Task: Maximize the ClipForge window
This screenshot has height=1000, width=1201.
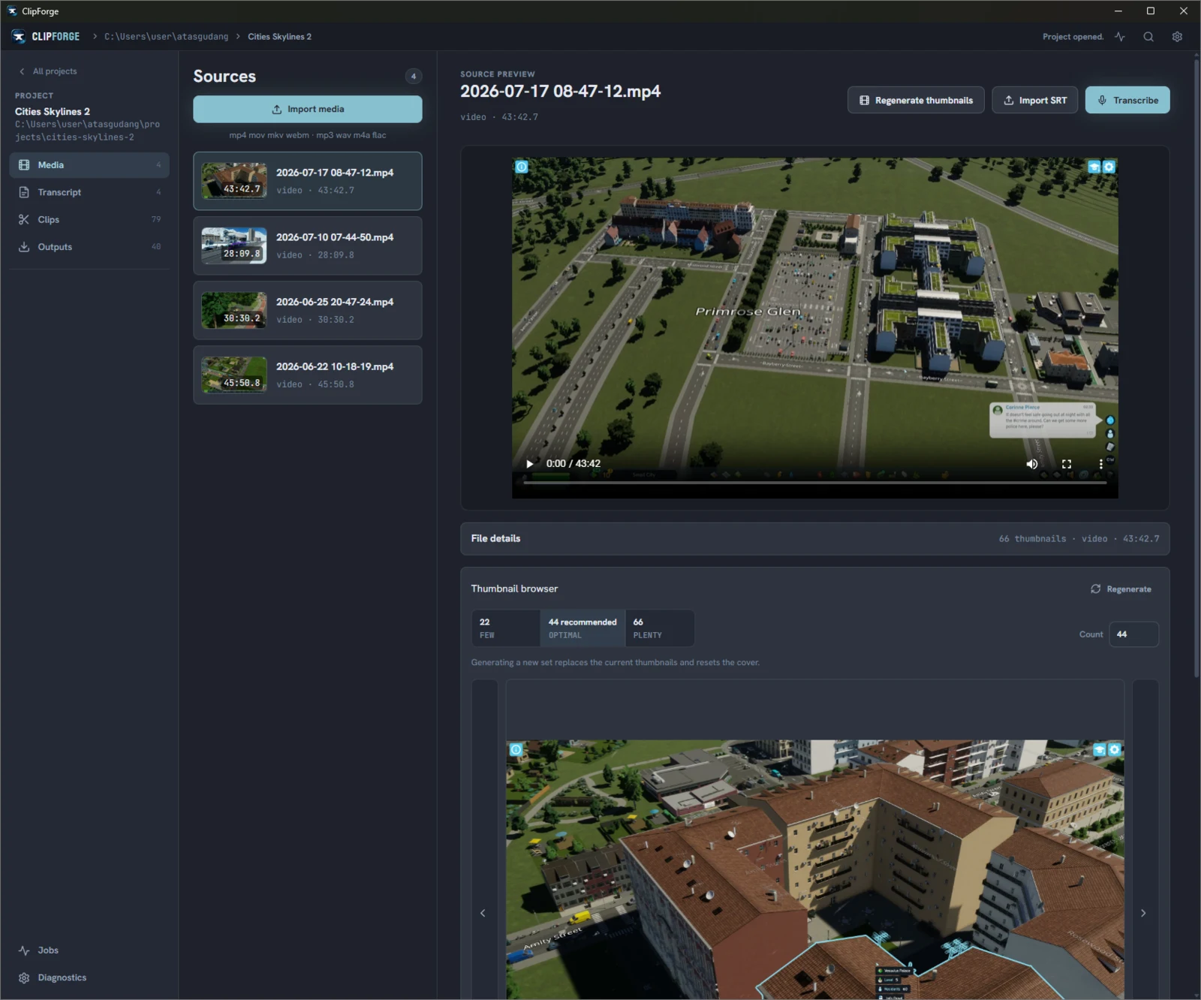Action: [x=1150, y=11]
